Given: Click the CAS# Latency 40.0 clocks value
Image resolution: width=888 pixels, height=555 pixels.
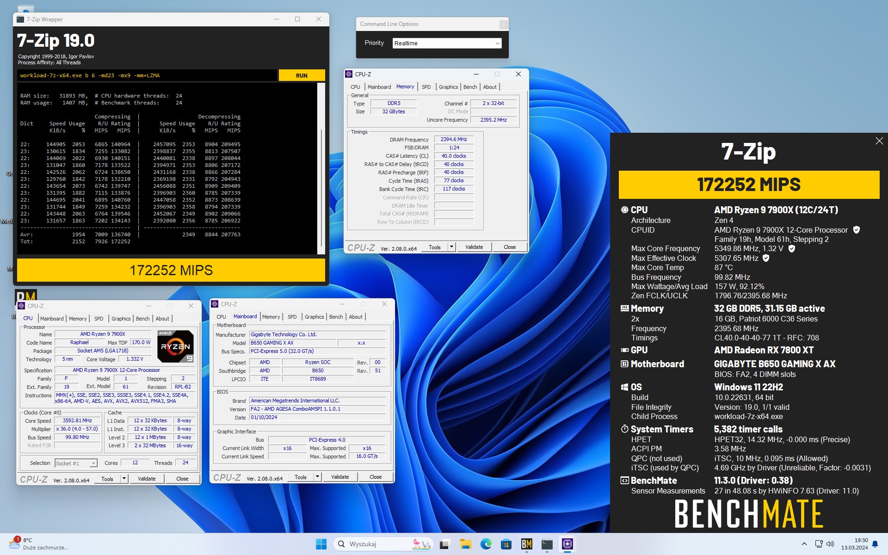Looking at the screenshot, I should (454, 156).
